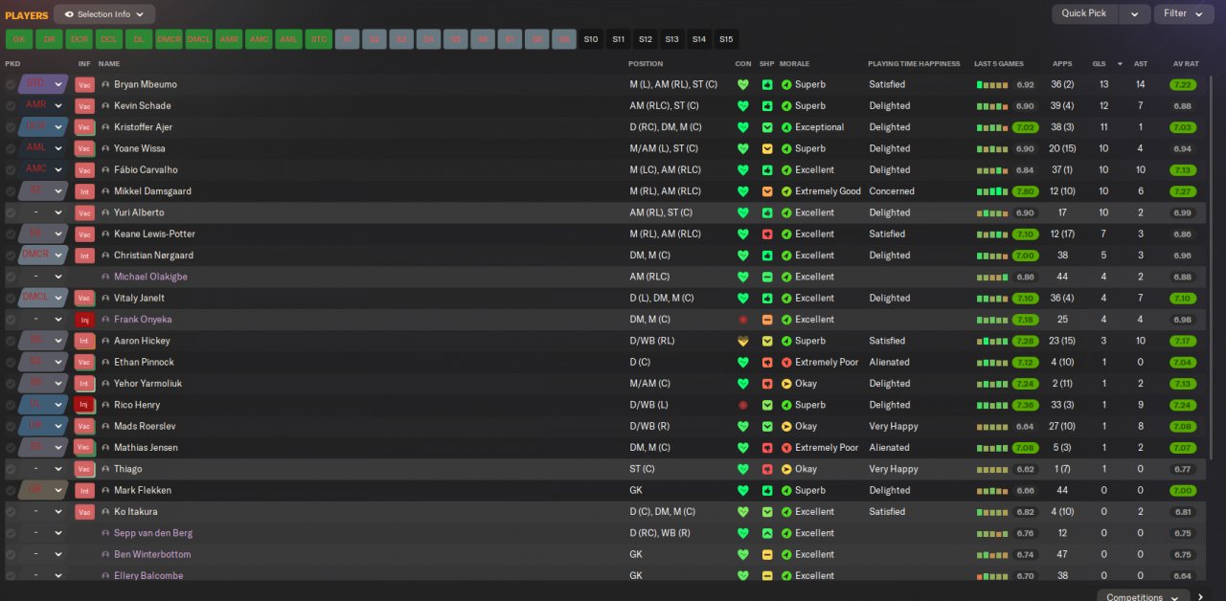The width and height of the screenshot is (1226, 601).
Task: Click the next arrow beside Competitions
Action: [x=1201, y=597]
